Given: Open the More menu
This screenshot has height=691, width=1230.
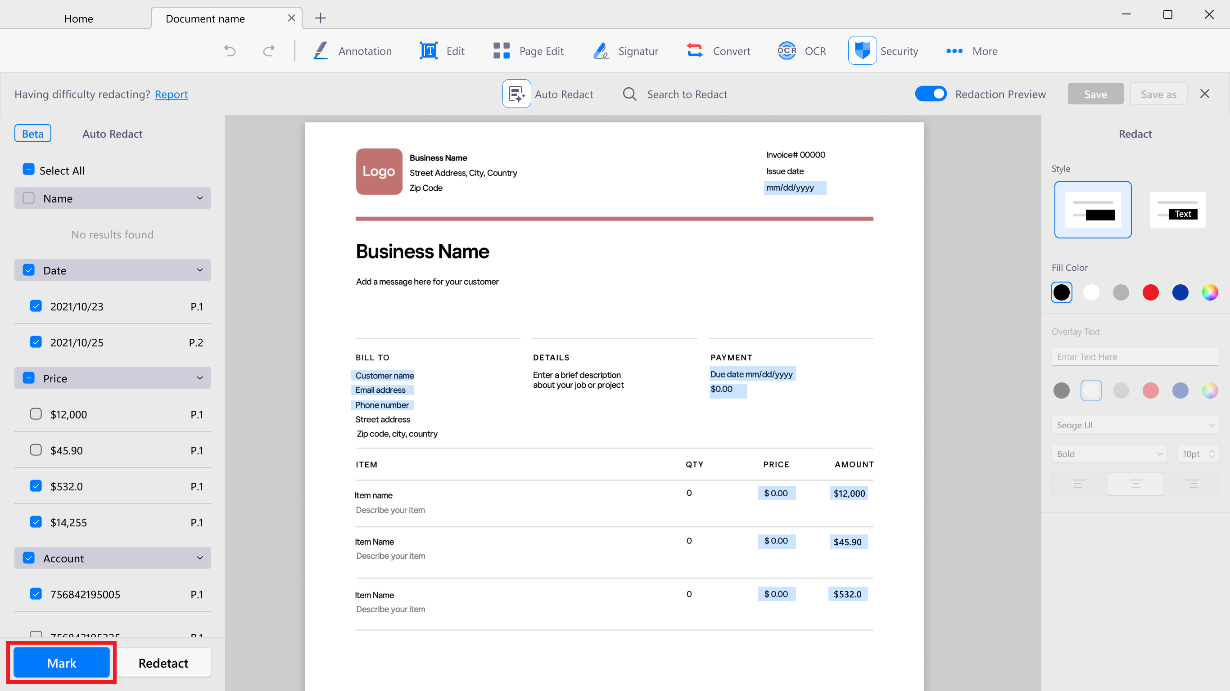Looking at the screenshot, I should (971, 50).
